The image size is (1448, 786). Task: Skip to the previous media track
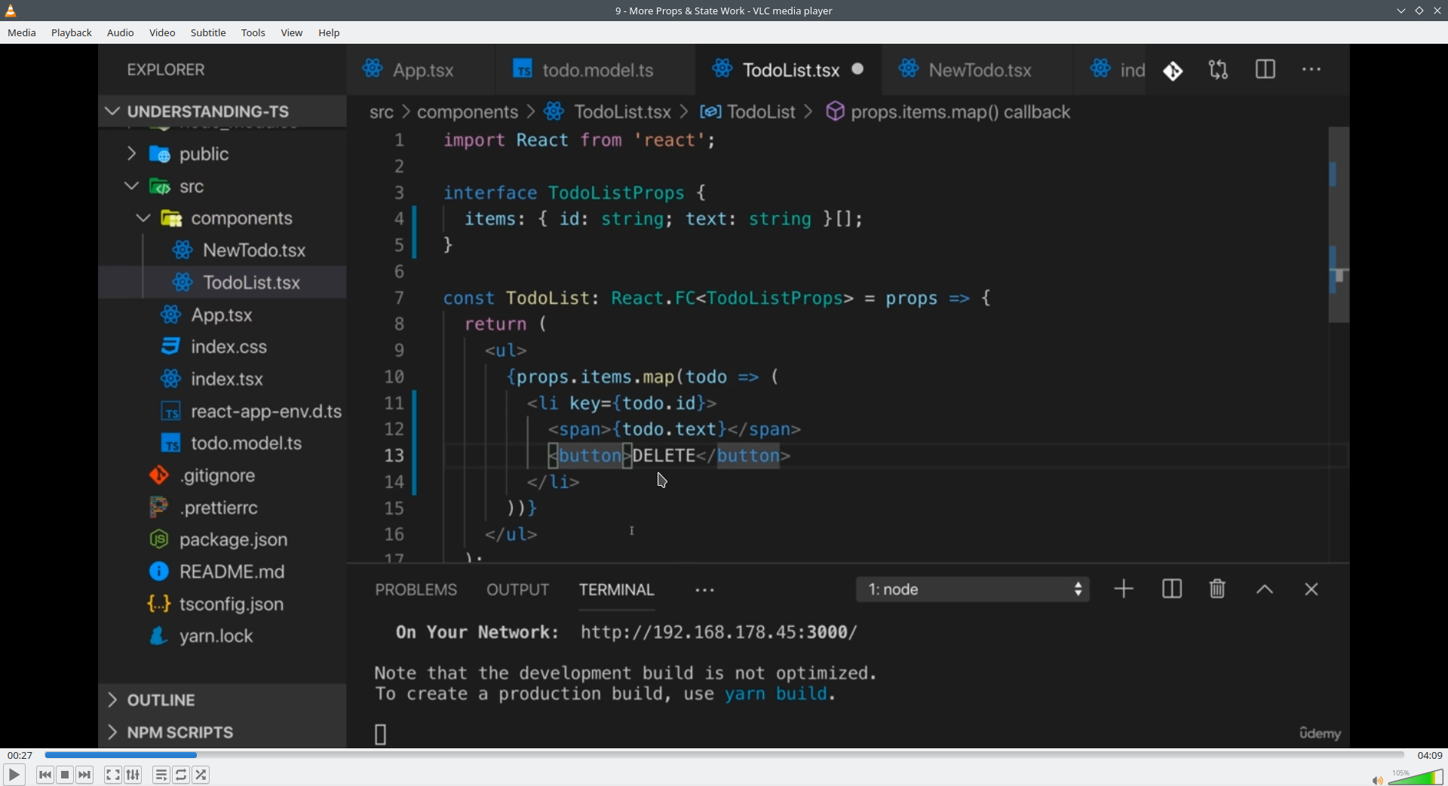point(45,775)
